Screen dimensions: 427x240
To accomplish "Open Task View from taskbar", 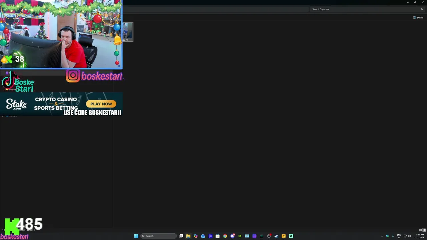I will pos(181,236).
